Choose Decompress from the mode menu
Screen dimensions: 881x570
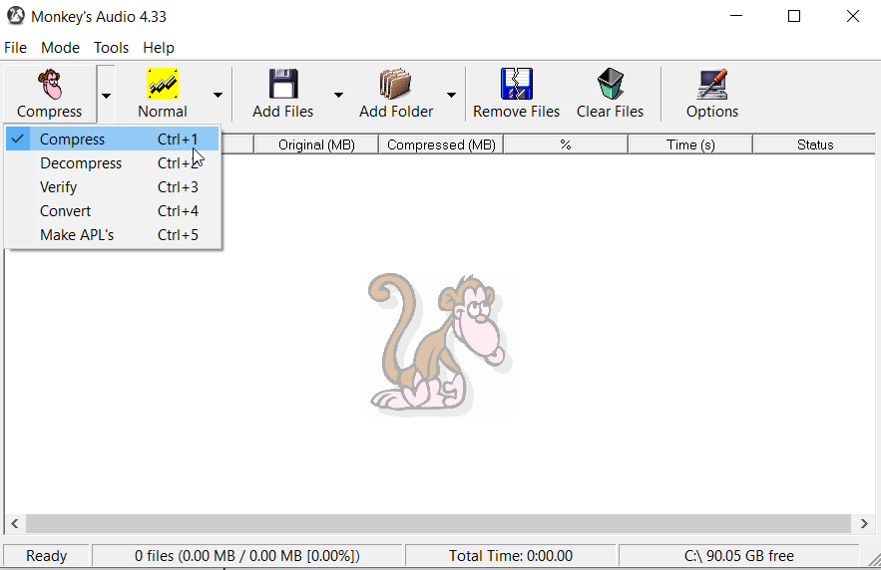point(113,163)
